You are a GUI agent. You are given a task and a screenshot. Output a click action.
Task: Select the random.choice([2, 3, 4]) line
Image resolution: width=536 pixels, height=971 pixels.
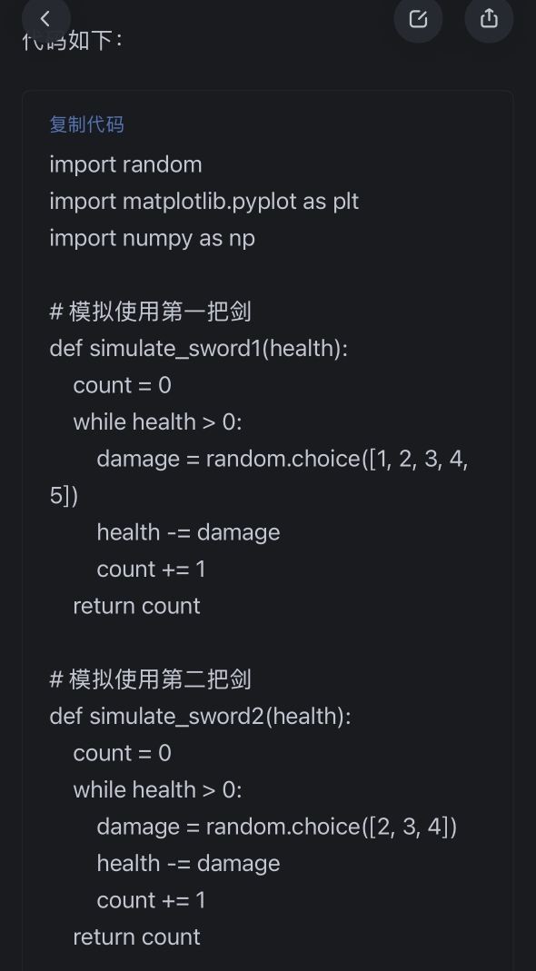(x=277, y=827)
